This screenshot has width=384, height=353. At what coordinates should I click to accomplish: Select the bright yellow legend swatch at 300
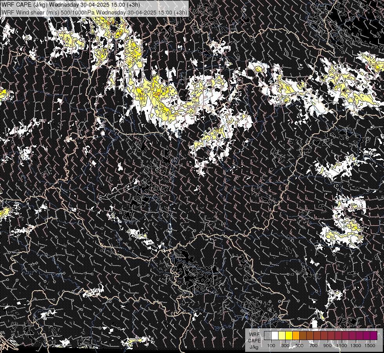(x=289, y=335)
